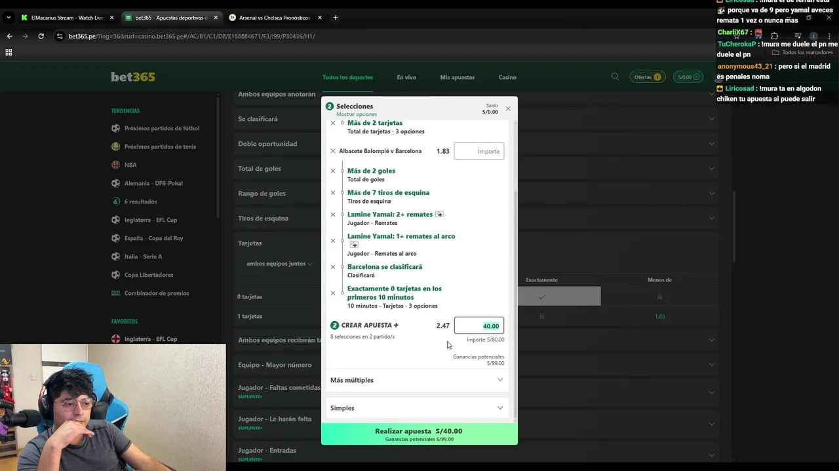
Task: Click Importe field for Albacete bet
Action: 479,151
